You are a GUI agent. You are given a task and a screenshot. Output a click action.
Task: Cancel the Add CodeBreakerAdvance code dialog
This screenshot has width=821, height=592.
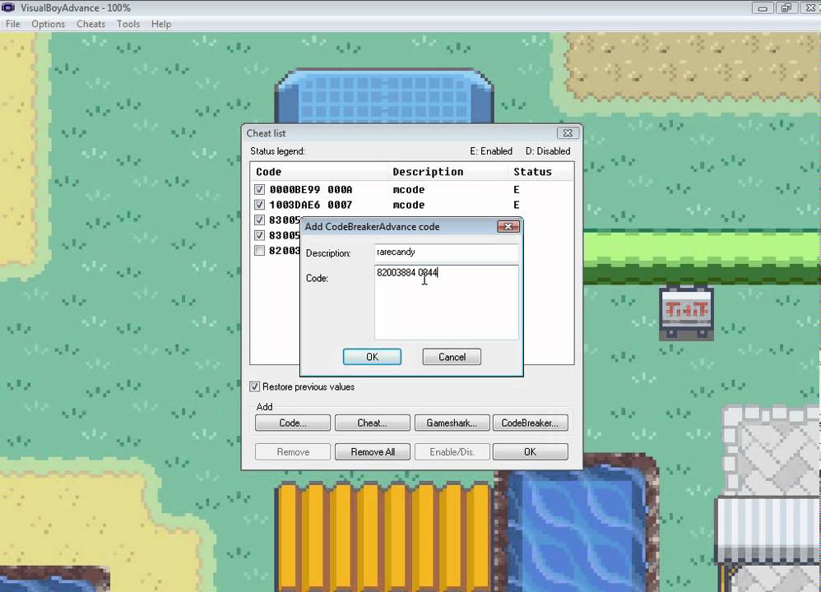(452, 357)
